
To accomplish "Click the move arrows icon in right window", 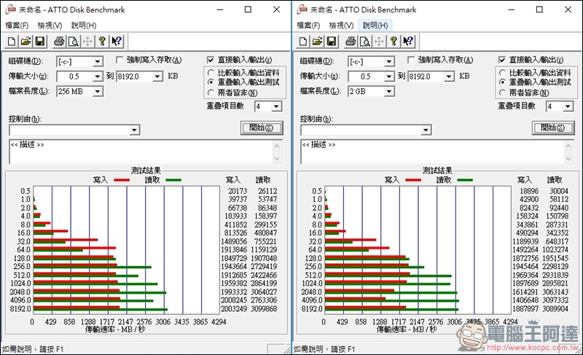I will point(379,42).
